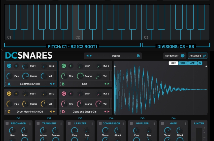214x141 pixels.
Task: Click layer C drag handle dots
Action: tap(6, 112)
